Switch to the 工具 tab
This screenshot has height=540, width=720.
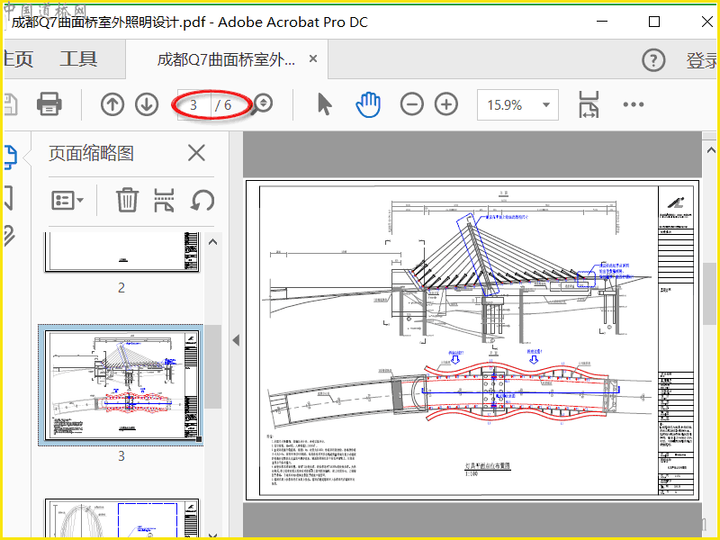click(x=78, y=59)
